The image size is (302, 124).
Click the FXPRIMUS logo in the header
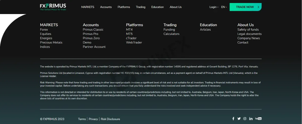(x=53, y=7)
